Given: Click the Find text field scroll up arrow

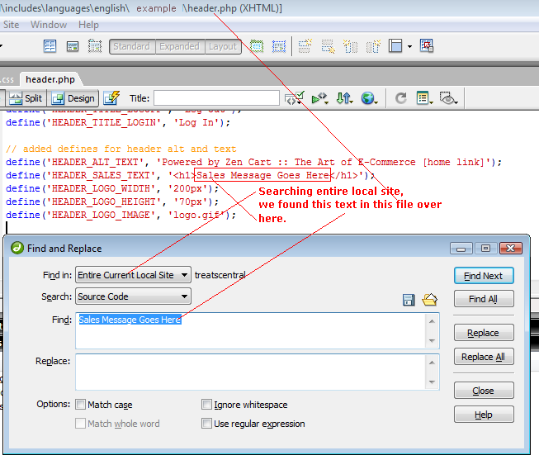Looking at the screenshot, I should (x=432, y=321).
